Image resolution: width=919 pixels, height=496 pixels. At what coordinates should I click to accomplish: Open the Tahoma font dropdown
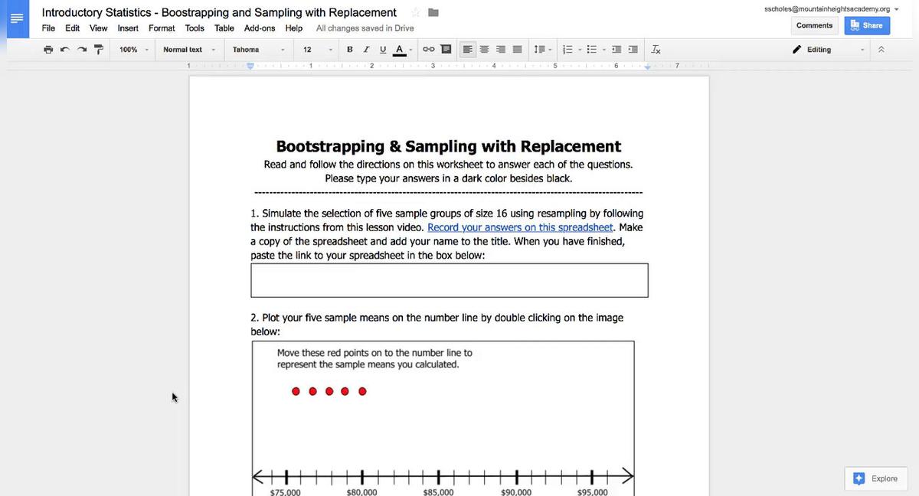tap(259, 50)
